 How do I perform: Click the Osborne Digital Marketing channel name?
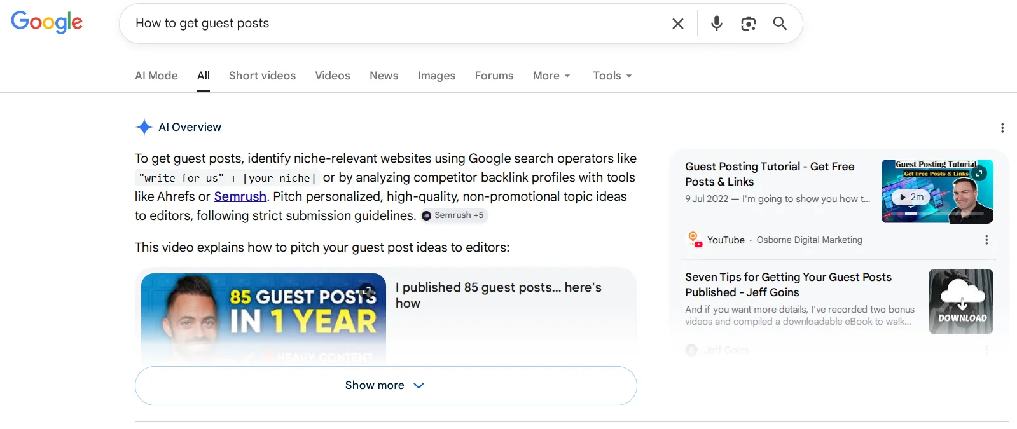(809, 240)
